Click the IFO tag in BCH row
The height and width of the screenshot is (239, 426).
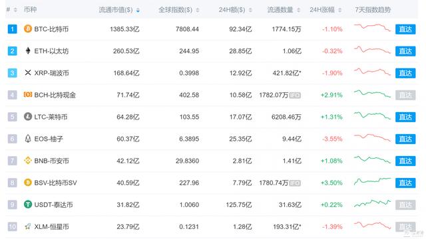[295, 95]
